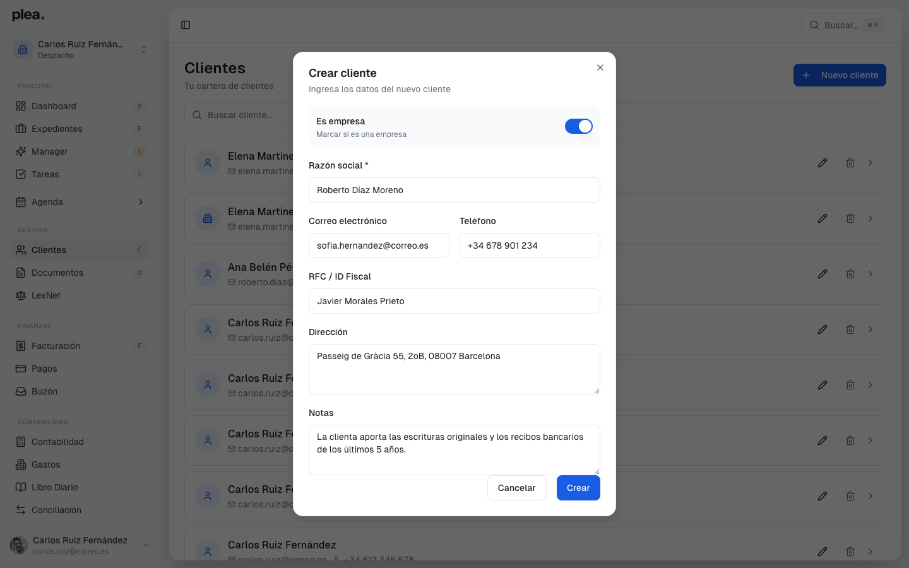Open Conciliación in the sidebar
The height and width of the screenshot is (568, 909).
pyautogui.click(x=80, y=510)
